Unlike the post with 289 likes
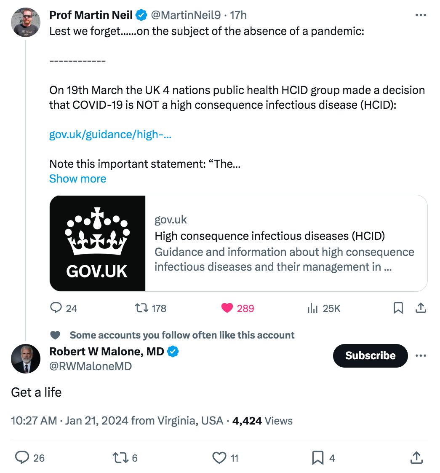The width and height of the screenshot is (440, 473). click(237, 308)
